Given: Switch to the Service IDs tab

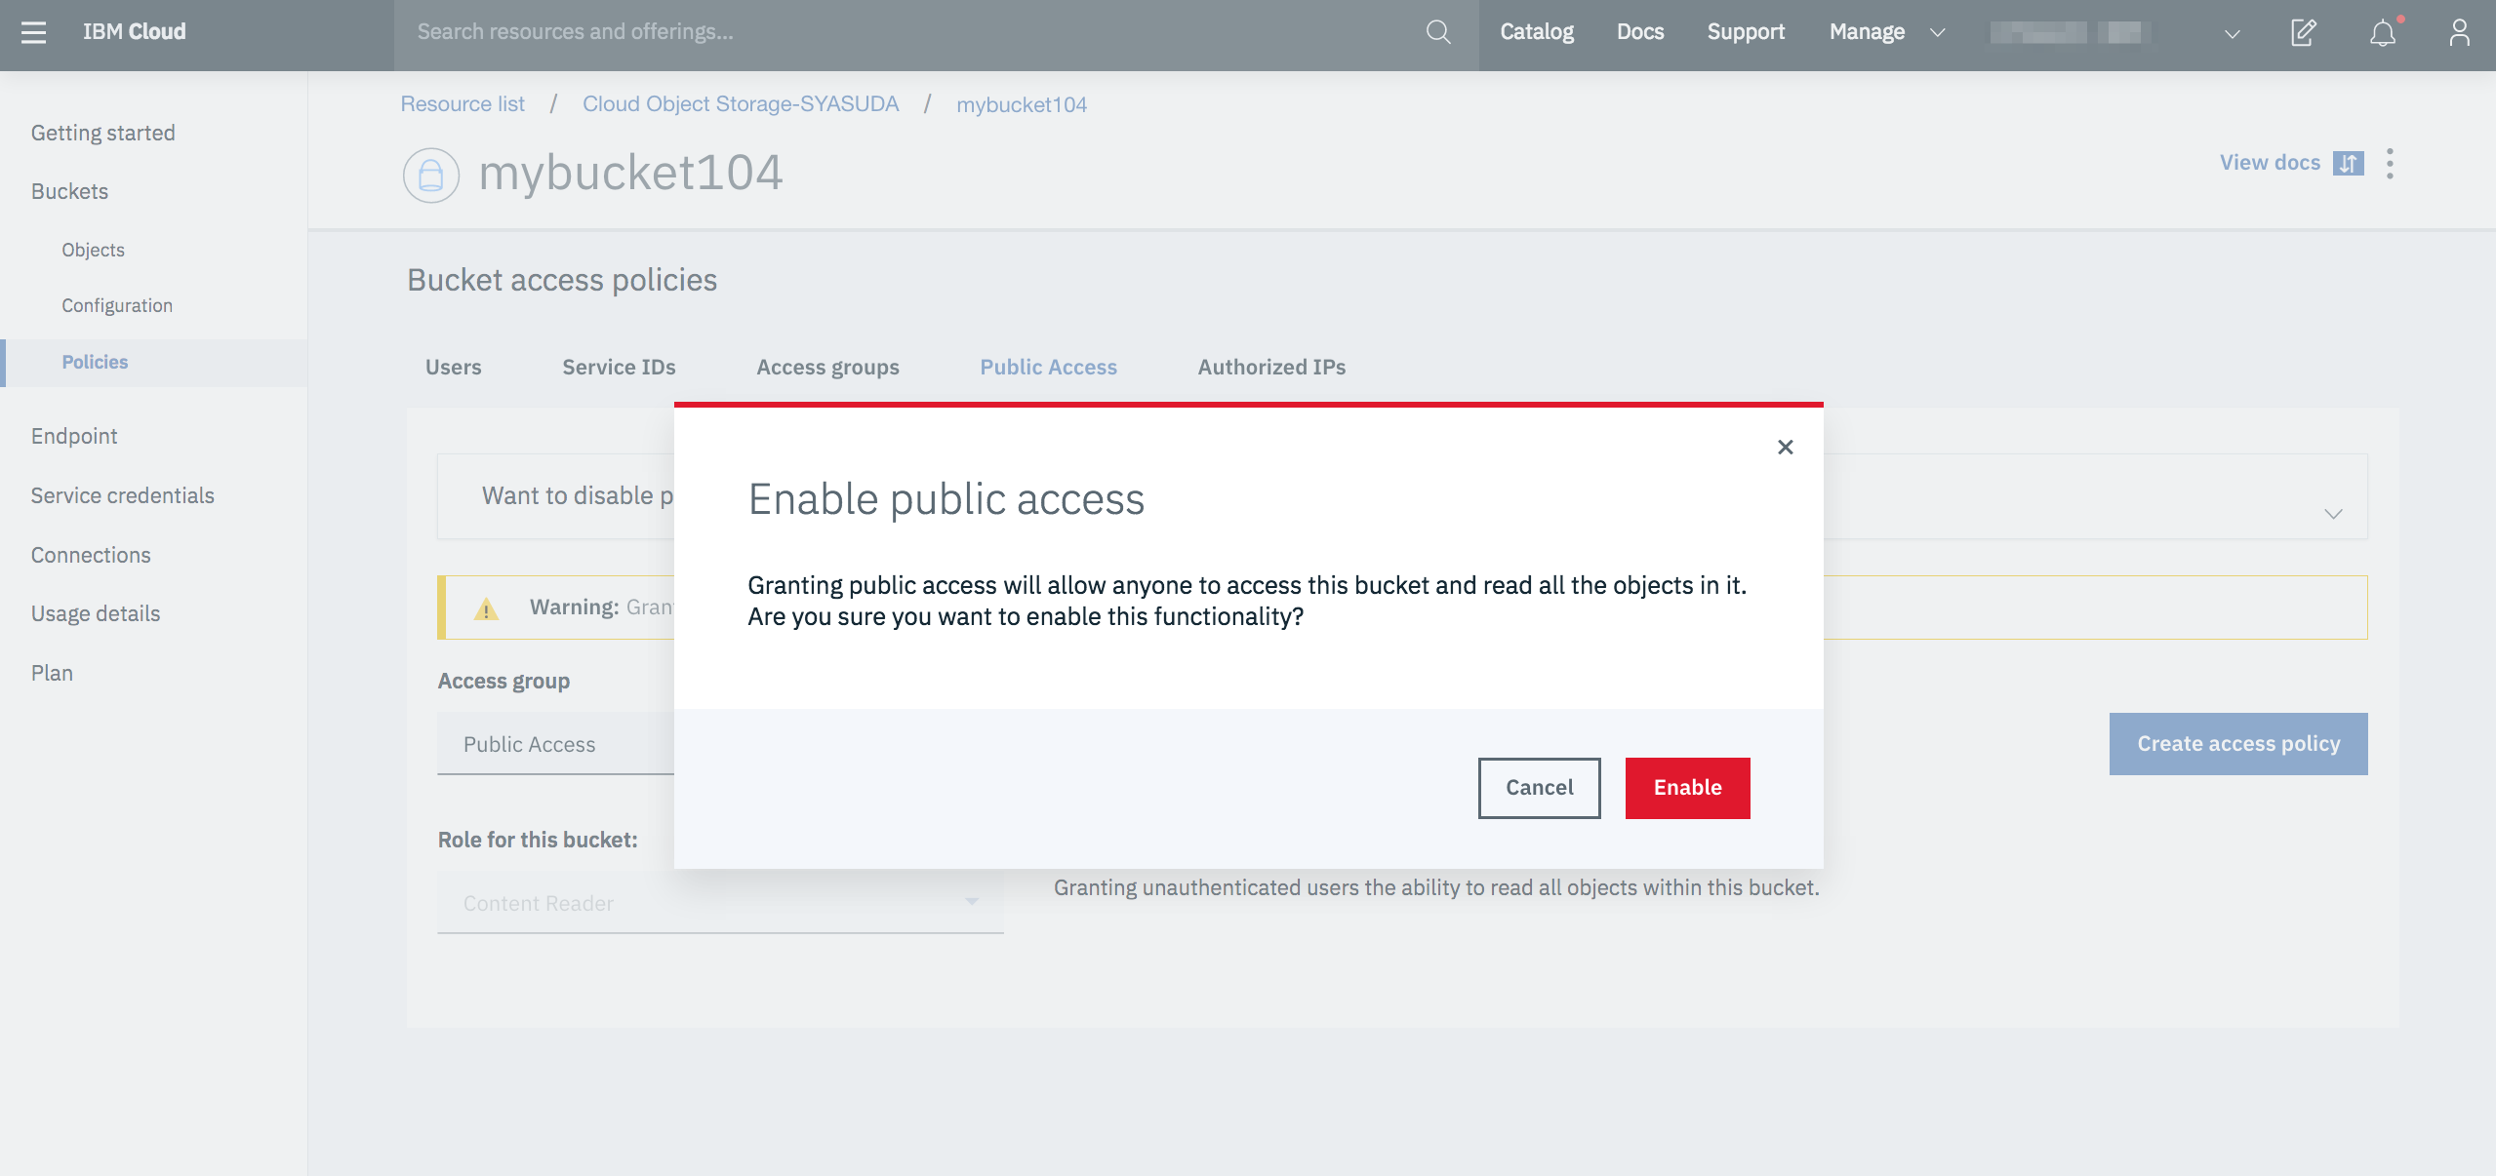Looking at the screenshot, I should pyautogui.click(x=619, y=367).
